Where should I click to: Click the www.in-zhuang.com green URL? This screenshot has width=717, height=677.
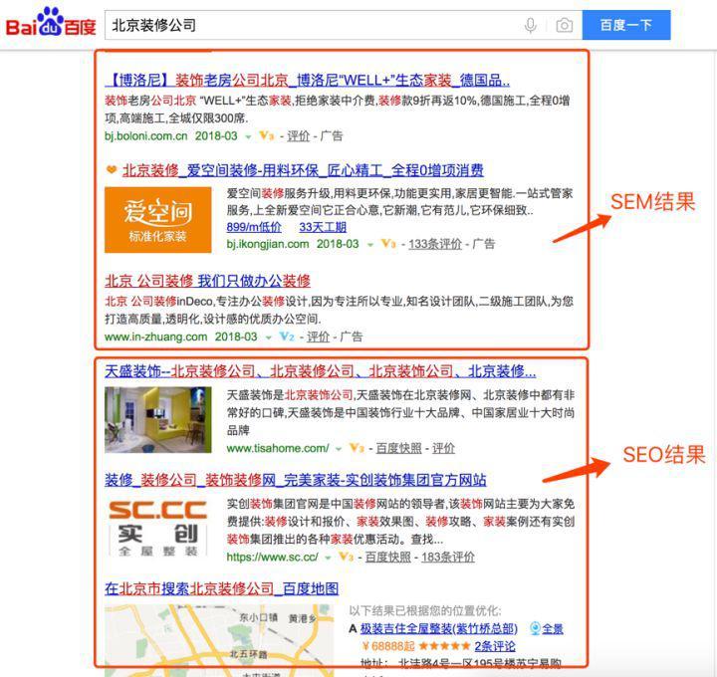click(x=156, y=337)
